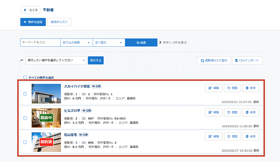Click 物件を追加 to add a property
Screen dimensions: 280x162
click(x=33, y=22)
